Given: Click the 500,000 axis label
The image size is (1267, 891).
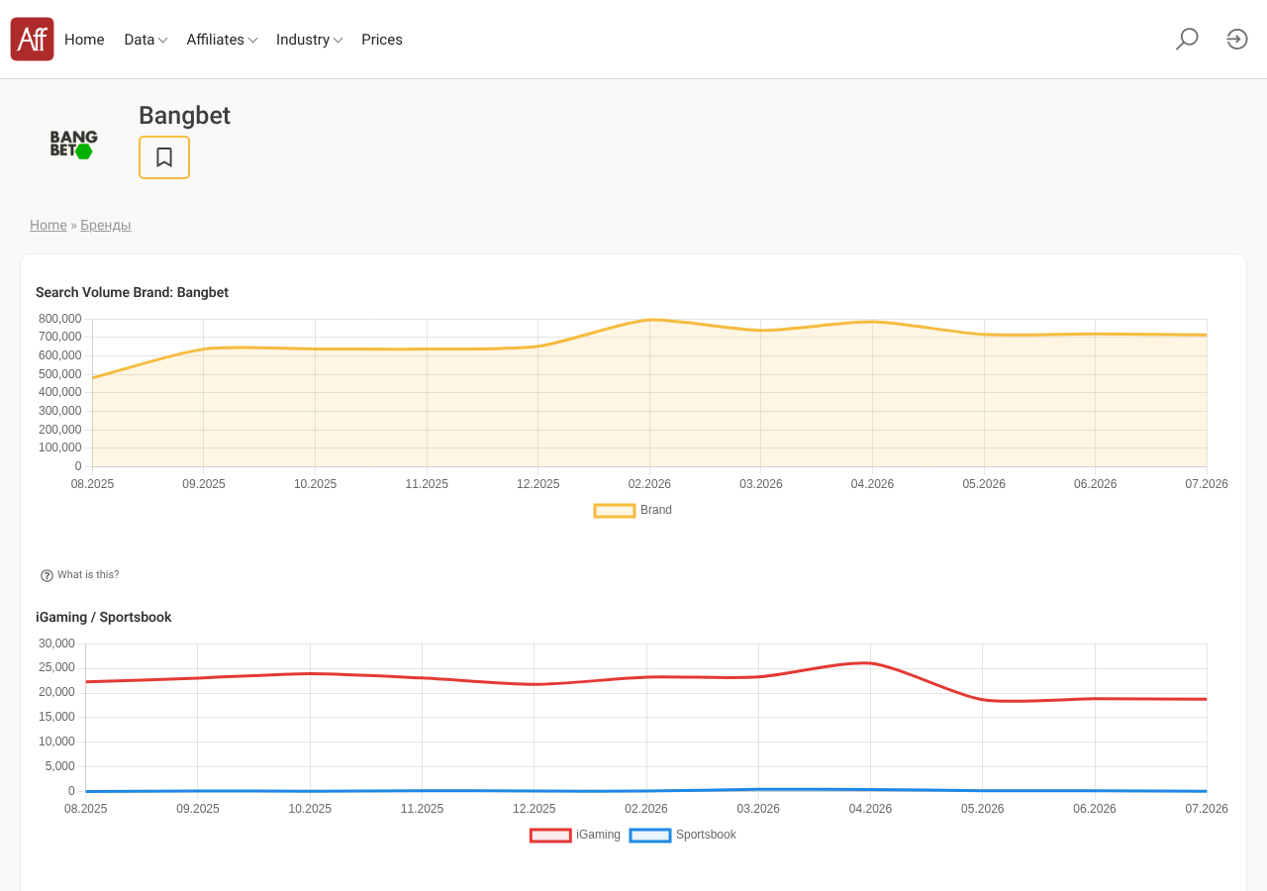Looking at the screenshot, I should (60, 374).
